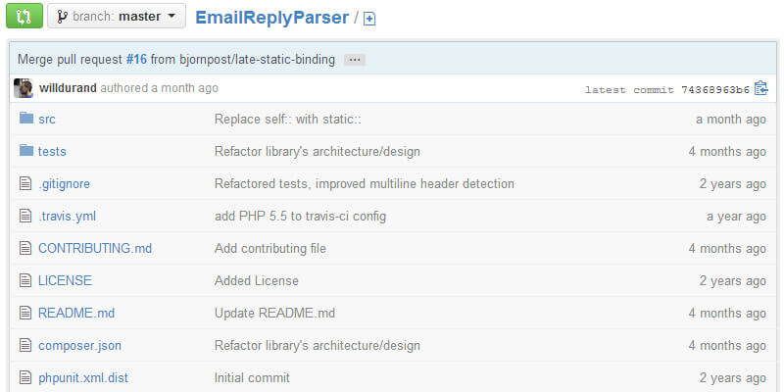Open the CONTRIBUTING.md file
This screenshot has width=784, height=392.
95,248
